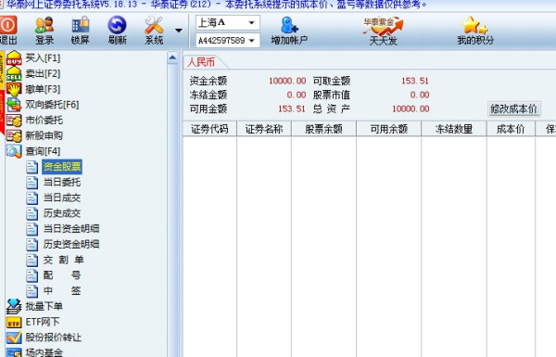
Task: Click the 股票市值 value 0.00
Action: [x=420, y=95]
